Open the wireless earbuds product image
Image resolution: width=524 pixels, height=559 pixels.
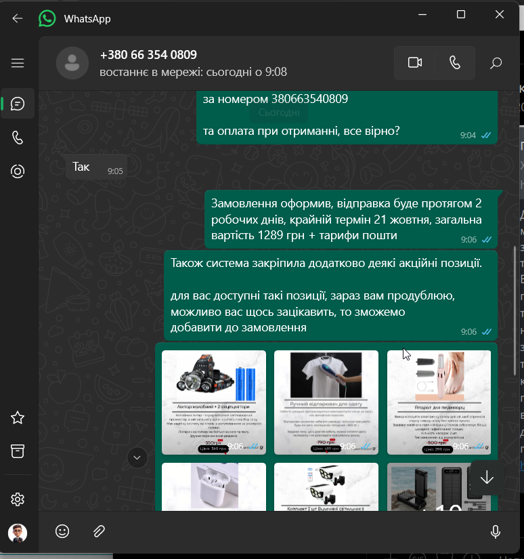[x=214, y=486]
